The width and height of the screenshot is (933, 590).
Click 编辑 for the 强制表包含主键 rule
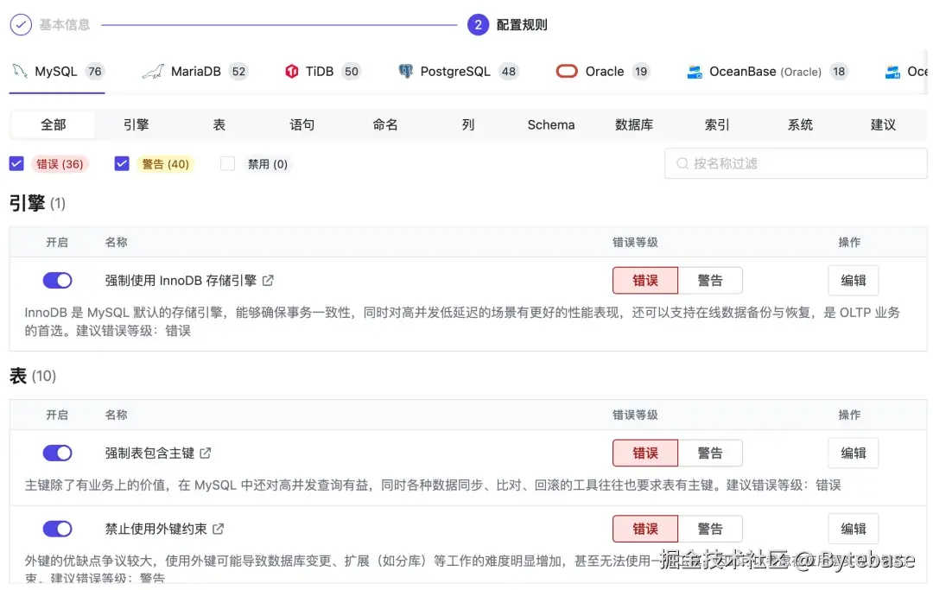coord(854,453)
